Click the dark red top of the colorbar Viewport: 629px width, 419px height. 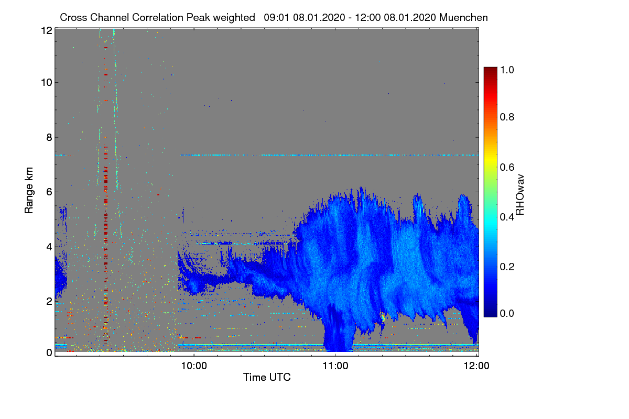tap(490, 71)
